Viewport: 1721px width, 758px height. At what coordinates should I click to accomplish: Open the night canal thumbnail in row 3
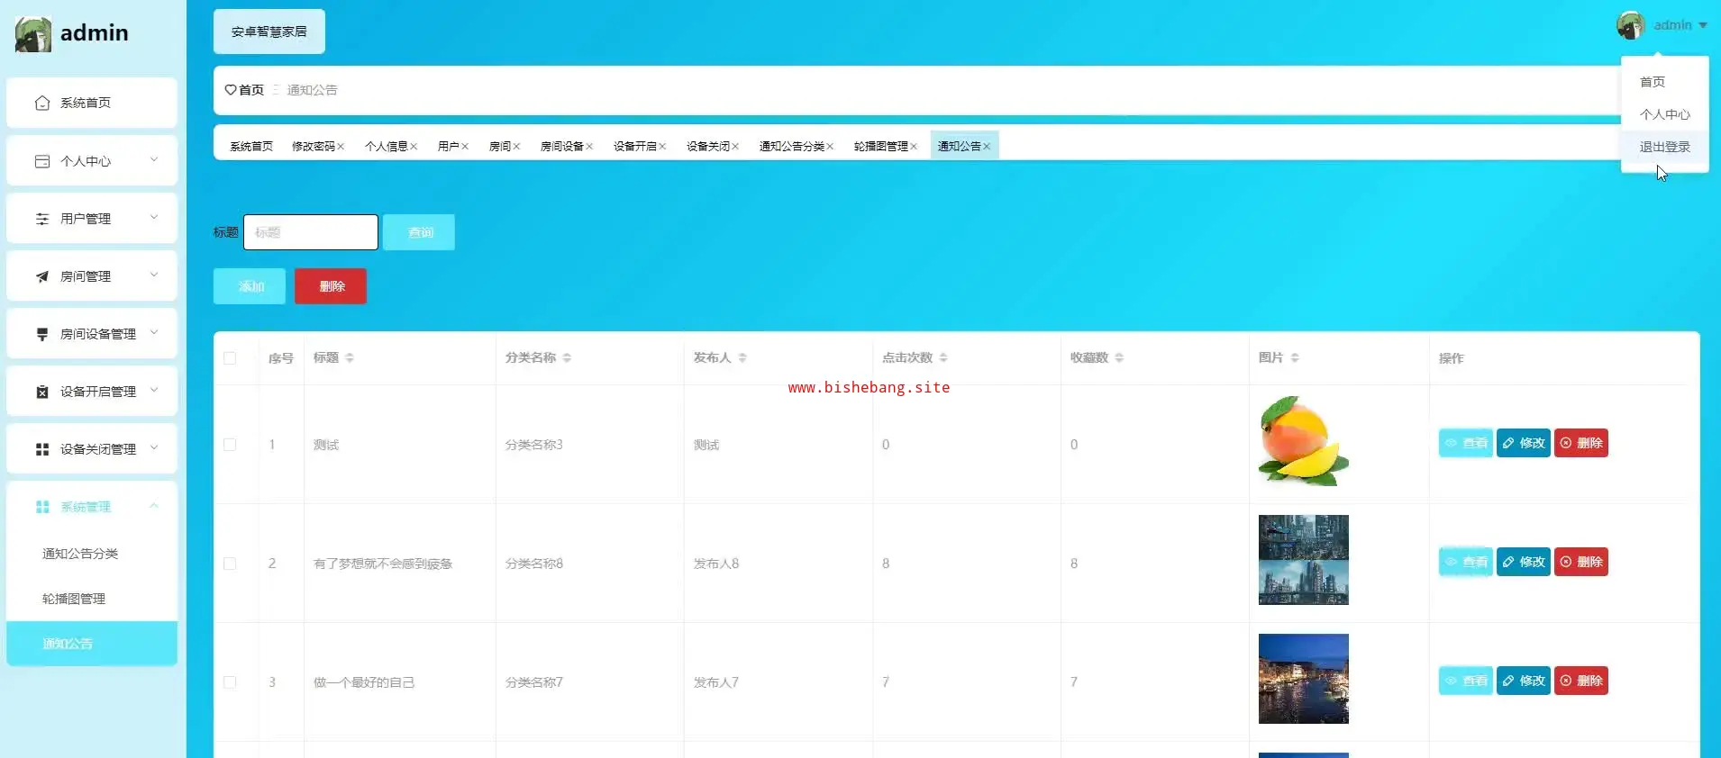tap(1304, 679)
